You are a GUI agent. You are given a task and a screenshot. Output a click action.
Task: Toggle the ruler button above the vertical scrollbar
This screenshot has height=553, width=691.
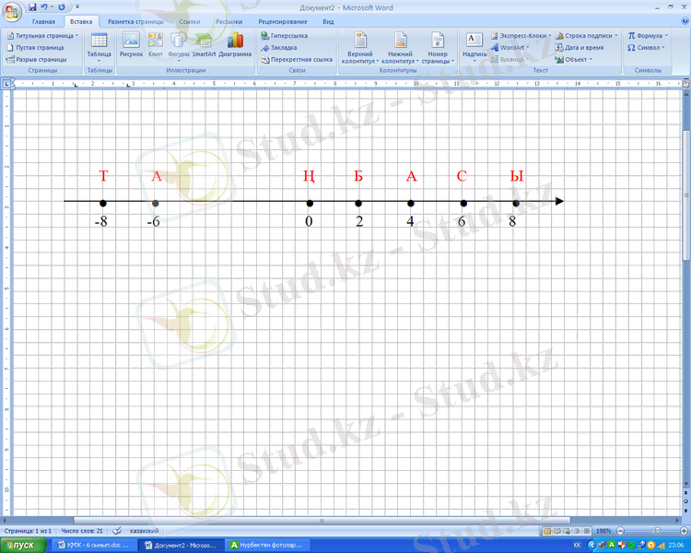click(685, 83)
